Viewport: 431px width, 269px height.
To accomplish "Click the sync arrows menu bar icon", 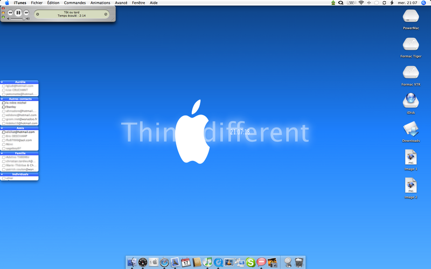I will (384, 3).
